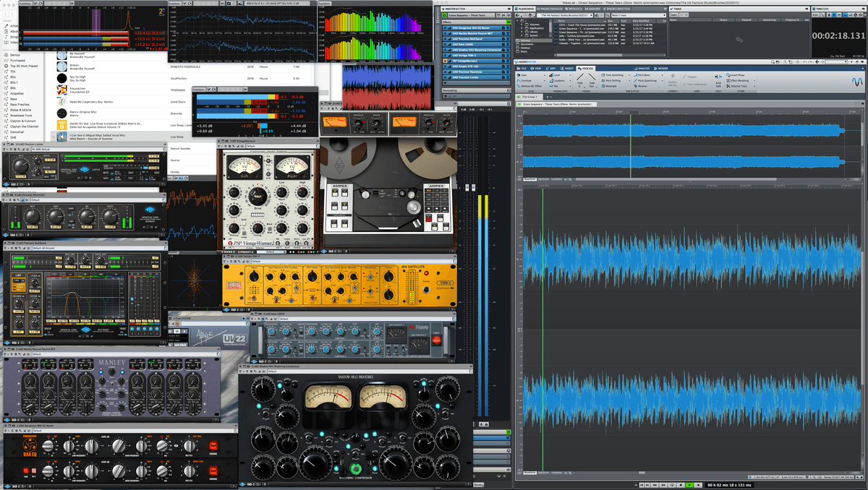Open the Gain dropdown in the Process ribbon
Viewport: 868px width, 490px height.
[x=545, y=74]
